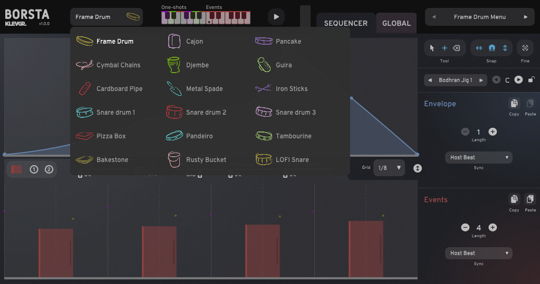
Task: Select Snare drum 3 from list
Action: pos(285,113)
